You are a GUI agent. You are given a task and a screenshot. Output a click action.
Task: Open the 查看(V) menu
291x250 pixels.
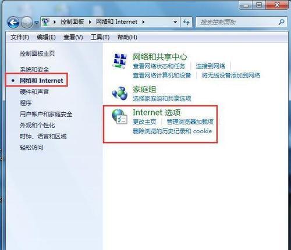tap(73, 37)
